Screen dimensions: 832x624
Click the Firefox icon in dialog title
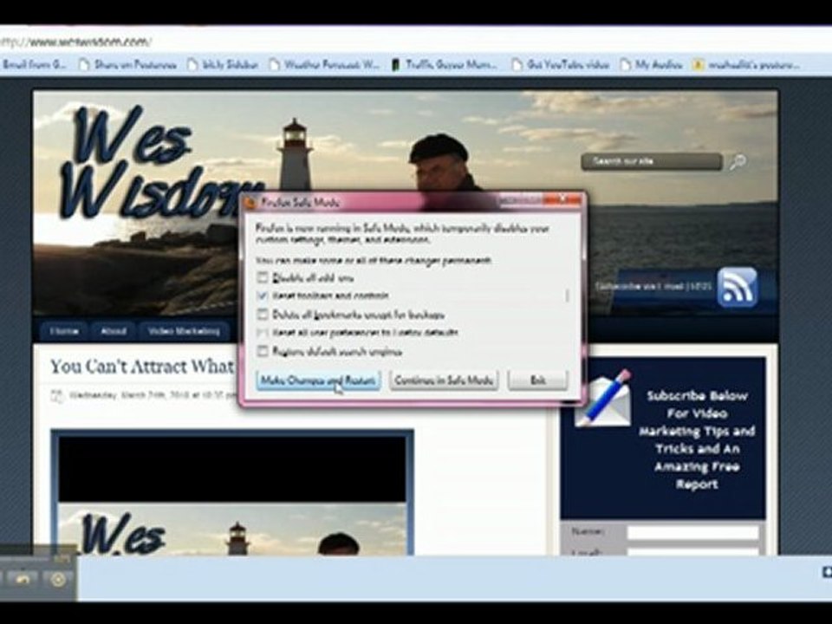click(x=250, y=203)
